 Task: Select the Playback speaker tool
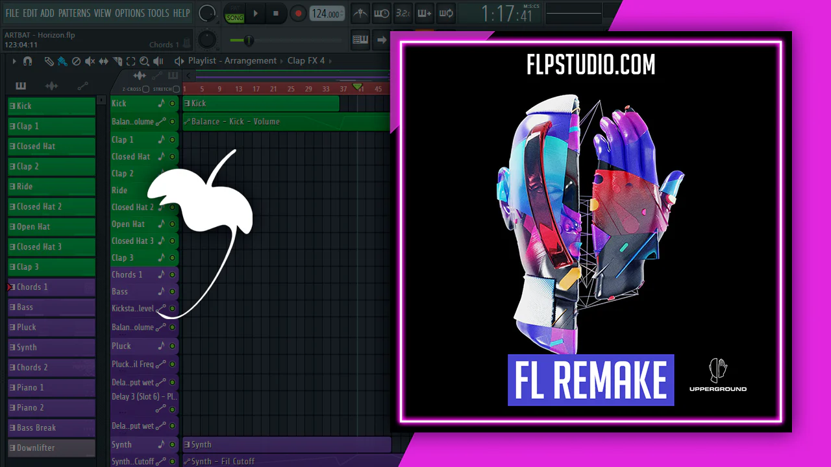pyautogui.click(x=158, y=61)
